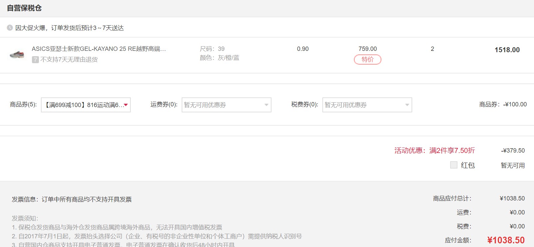Click the 不支持7天无理由退货 text

point(69,60)
